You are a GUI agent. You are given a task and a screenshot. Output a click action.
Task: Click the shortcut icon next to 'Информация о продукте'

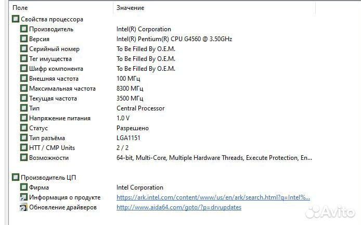pyautogui.click(x=24, y=197)
